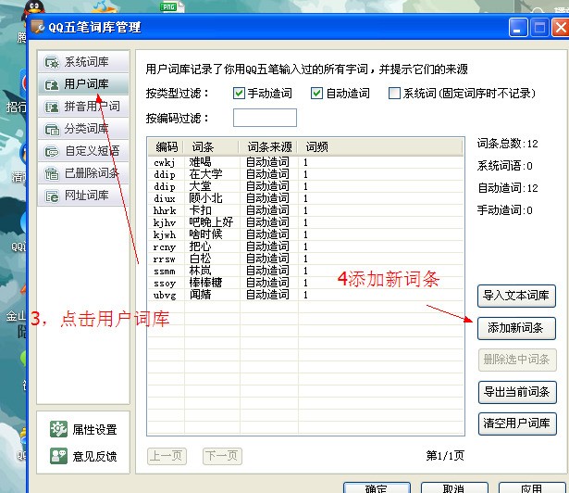Select the row with 白松
This screenshot has width=569, height=493.
305,259
